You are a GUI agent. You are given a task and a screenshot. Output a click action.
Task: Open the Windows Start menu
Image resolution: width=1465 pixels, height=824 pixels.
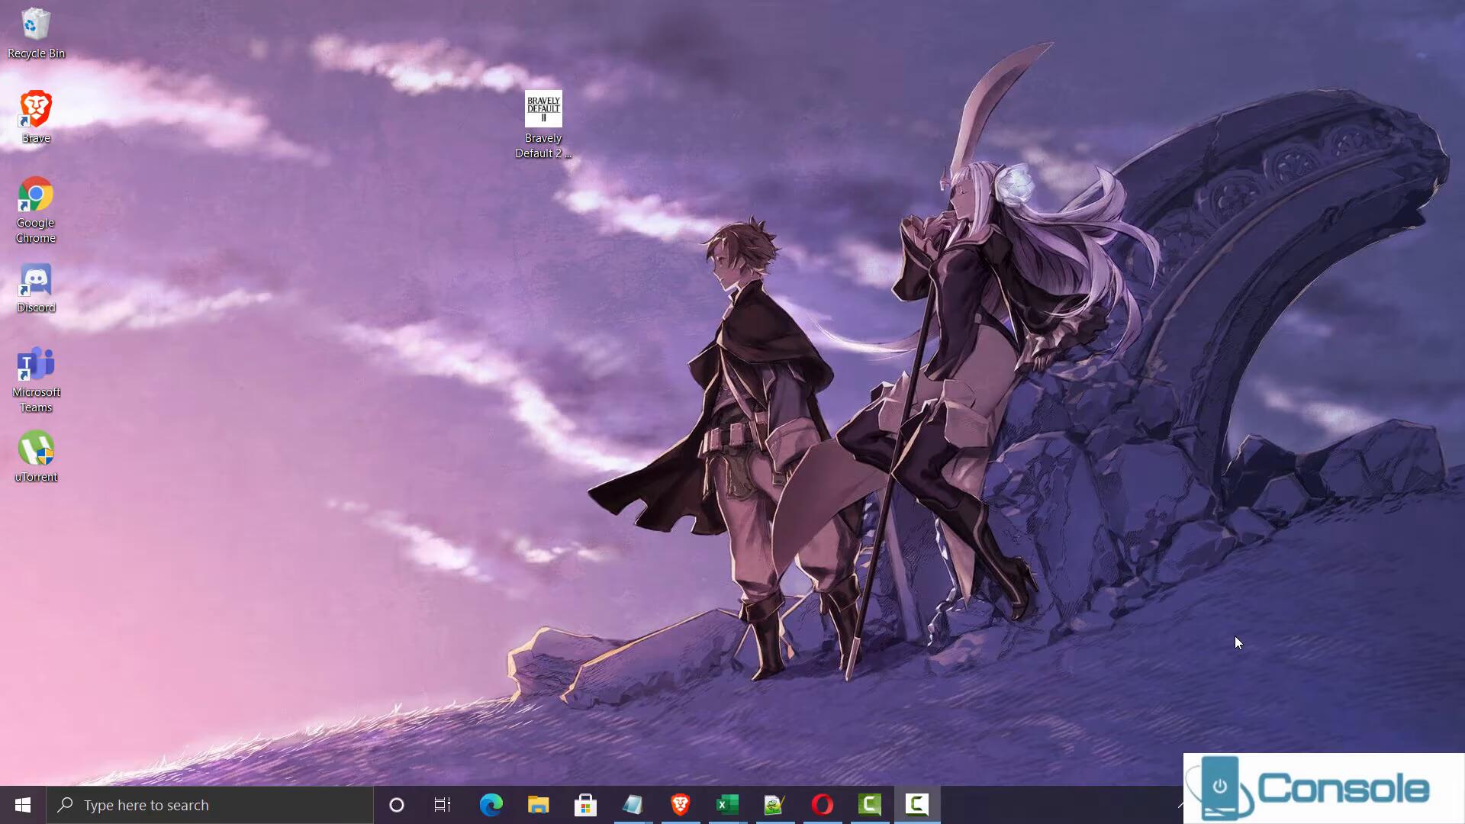[x=23, y=805]
